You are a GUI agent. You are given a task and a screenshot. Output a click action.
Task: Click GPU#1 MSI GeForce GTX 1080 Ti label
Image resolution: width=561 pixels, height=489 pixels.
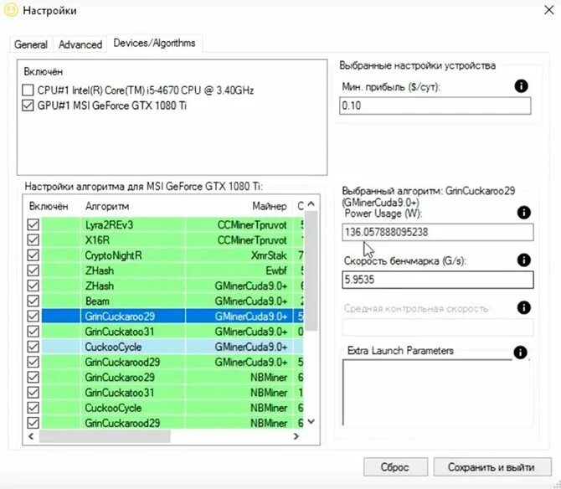coord(112,106)
